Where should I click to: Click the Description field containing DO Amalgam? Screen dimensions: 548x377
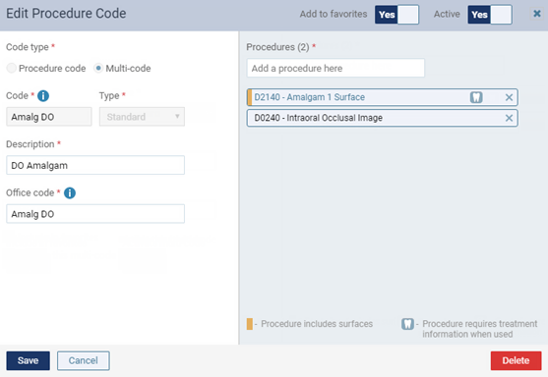click(x=95, y=165)
